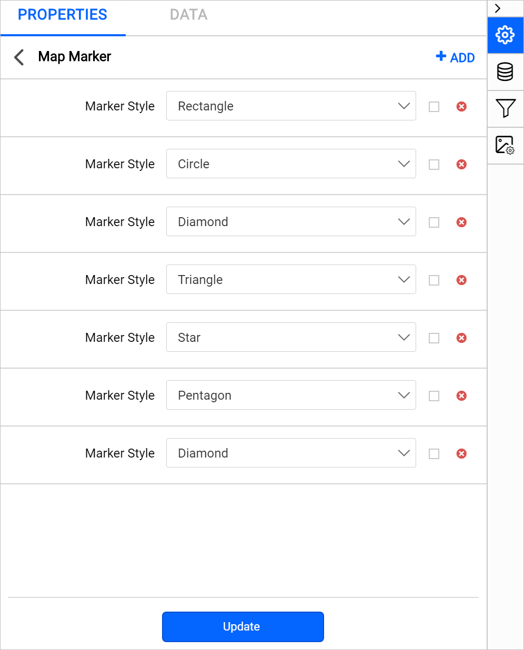Open the Filters panel using funnel icon
Image resolution: width=524 pixels, height=650 pixels.
505,109
